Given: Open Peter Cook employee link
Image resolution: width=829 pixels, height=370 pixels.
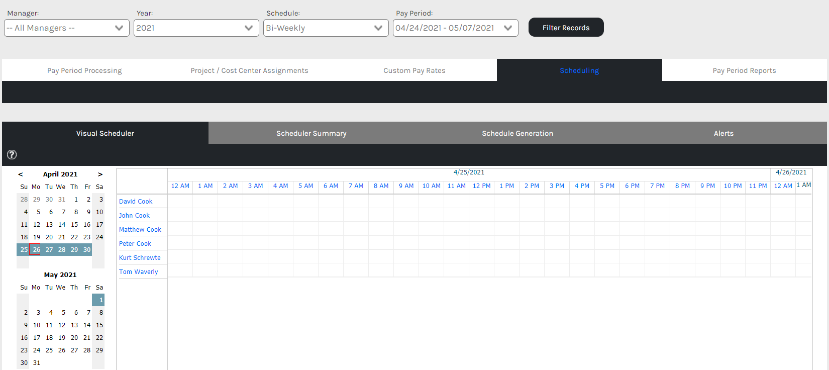Looking at the screenshot, I should coord(135,243).
